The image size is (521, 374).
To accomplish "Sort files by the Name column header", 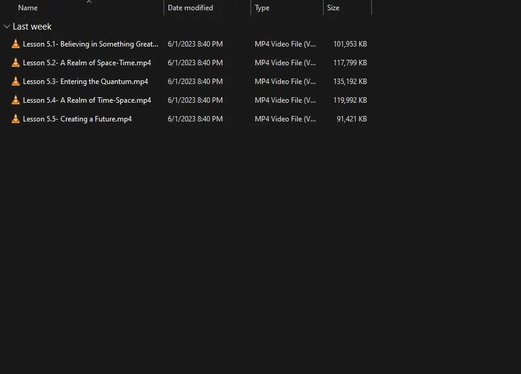I will (x=28, y=8).
